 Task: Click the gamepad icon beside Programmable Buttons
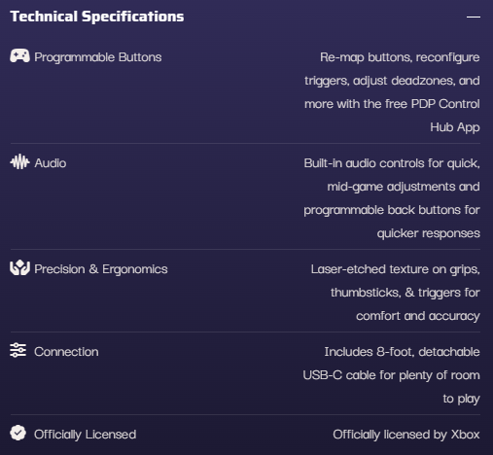[19, 56]
